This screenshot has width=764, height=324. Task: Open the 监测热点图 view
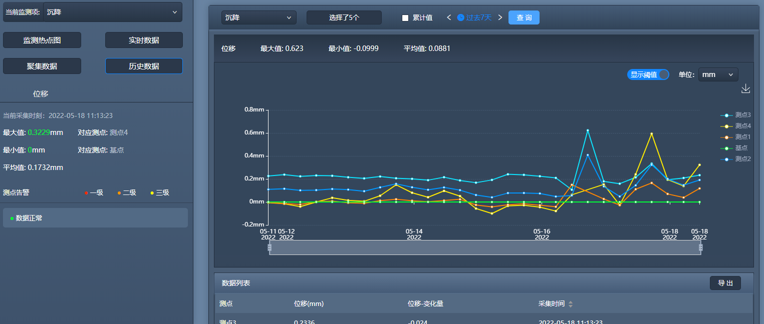pyautogui.click(x=42, y=40)
